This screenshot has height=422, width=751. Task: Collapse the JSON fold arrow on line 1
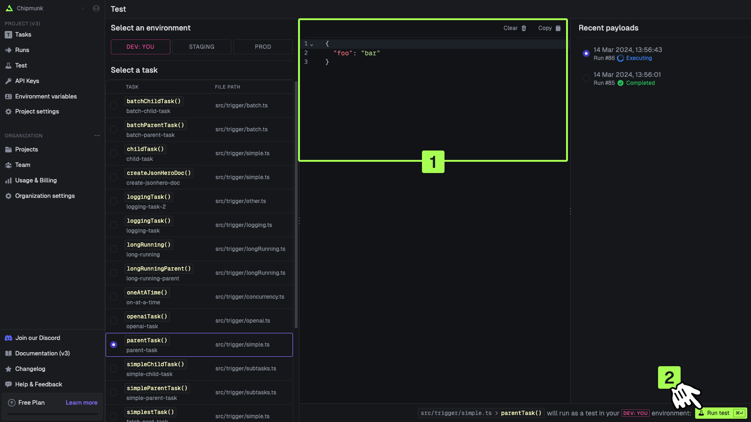pos(312,45)
